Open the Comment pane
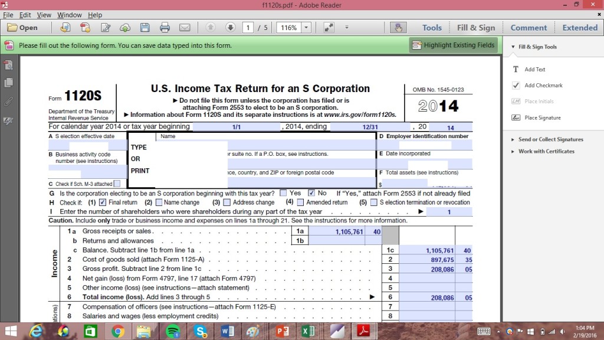The image size is (604, 340). tap(528, 28)
